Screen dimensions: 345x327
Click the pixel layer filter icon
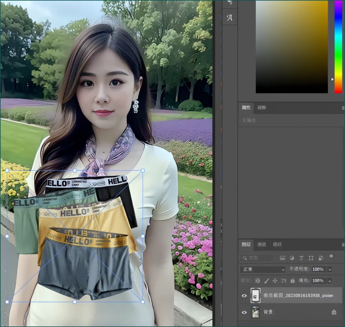(x=282, y=258)
